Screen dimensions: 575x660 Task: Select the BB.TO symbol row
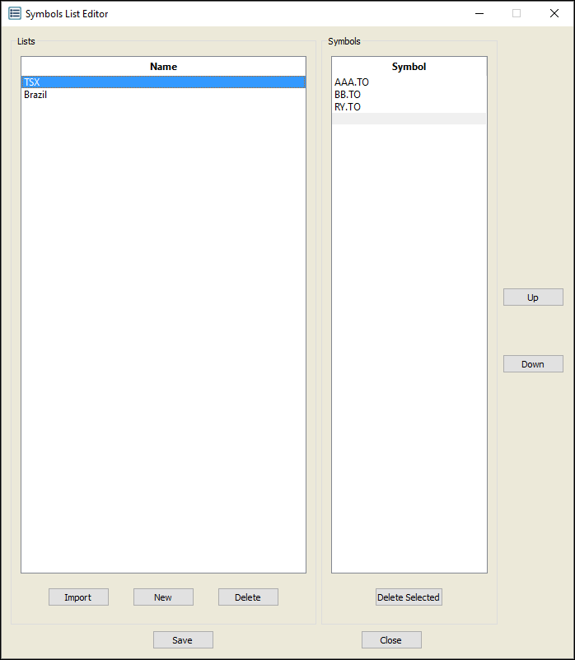pos(348,95)
